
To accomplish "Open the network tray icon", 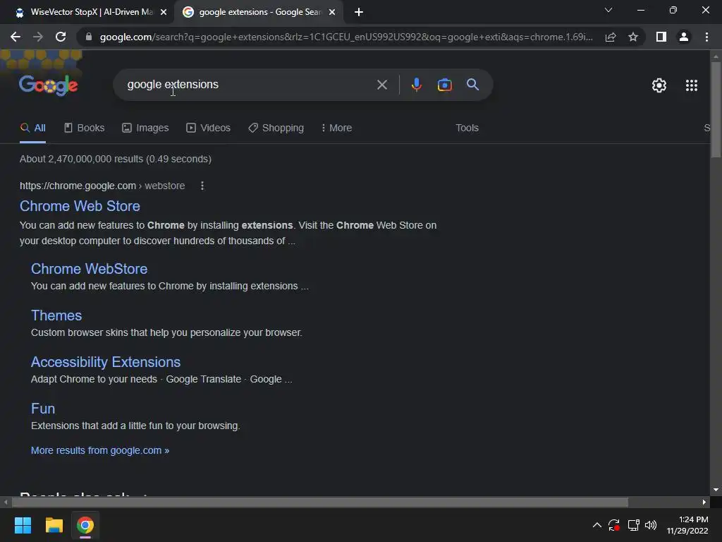I will coord(633,525).
